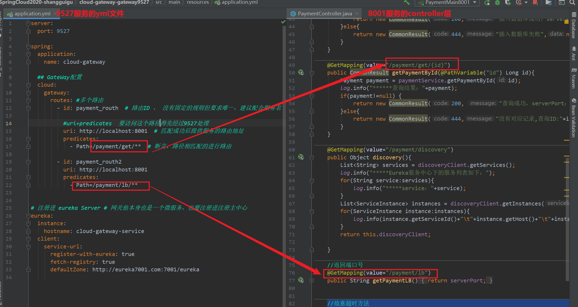Click the main breadcrumb item

pyautogui.click(x=174, y=2)
